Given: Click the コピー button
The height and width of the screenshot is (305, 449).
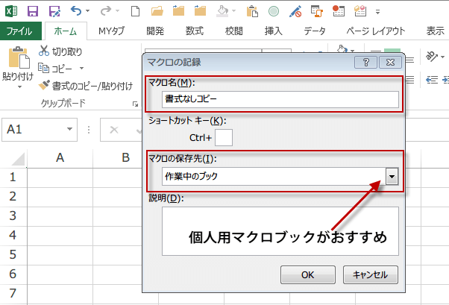Looking at the screenshot, I should click(55, 68).
